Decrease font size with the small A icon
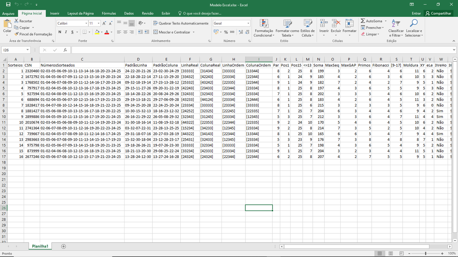 click(x=111, y=23)
